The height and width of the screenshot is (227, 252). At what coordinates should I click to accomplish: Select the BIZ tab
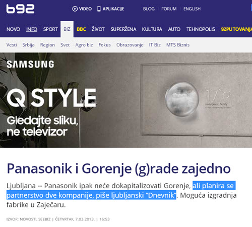click(67, 29)
